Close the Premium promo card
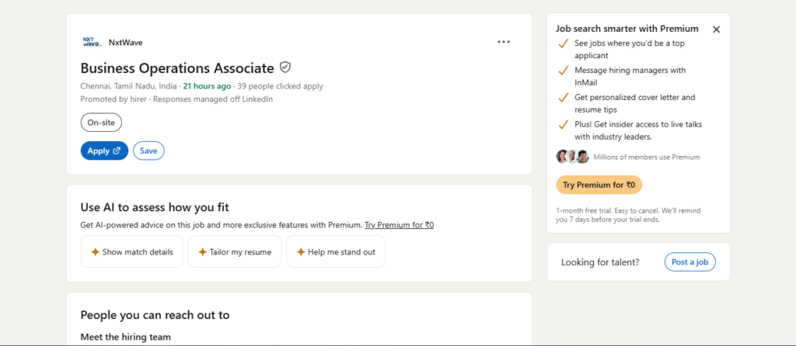 tap(716, 29)
